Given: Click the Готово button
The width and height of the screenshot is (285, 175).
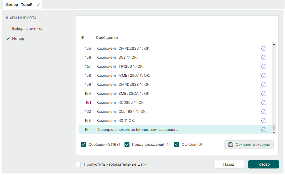Looking at the screenshot, I should click(263, 164).
